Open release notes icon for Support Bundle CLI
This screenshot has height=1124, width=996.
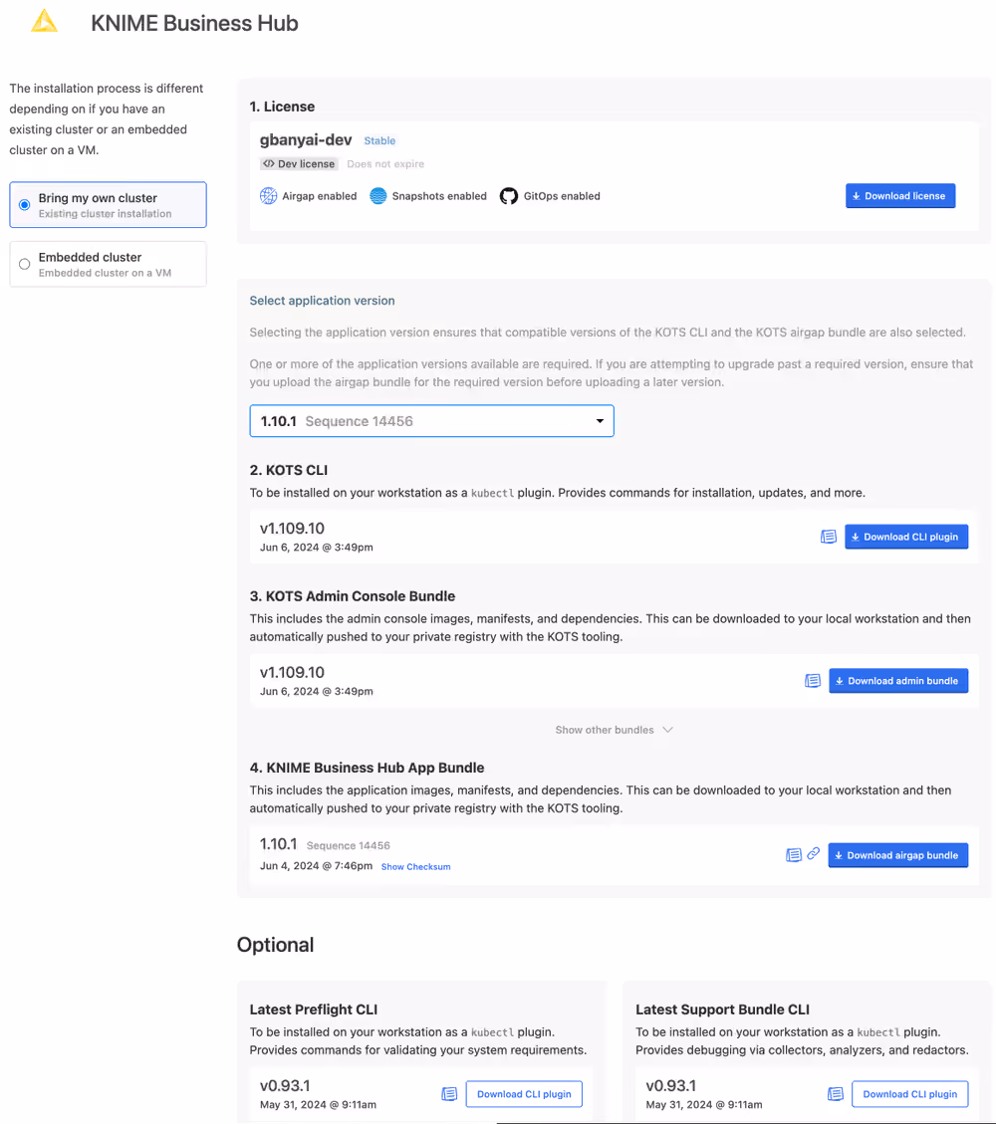(836, 1093)
